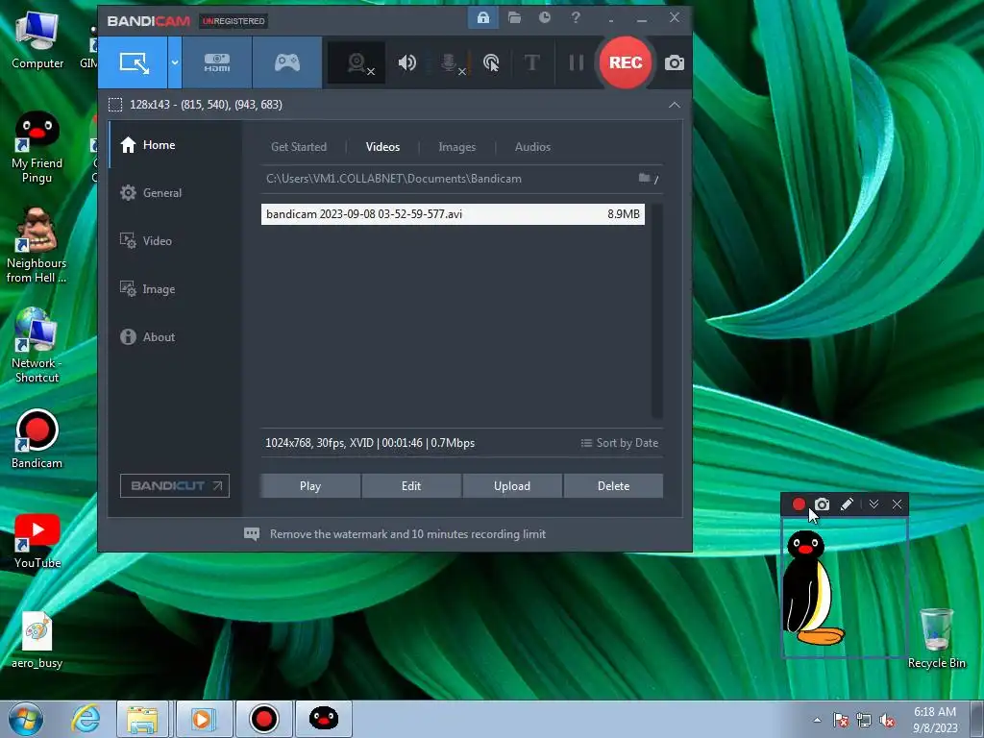Take a screenshot with the Bandicam camera icon

(x=675, y=62)
